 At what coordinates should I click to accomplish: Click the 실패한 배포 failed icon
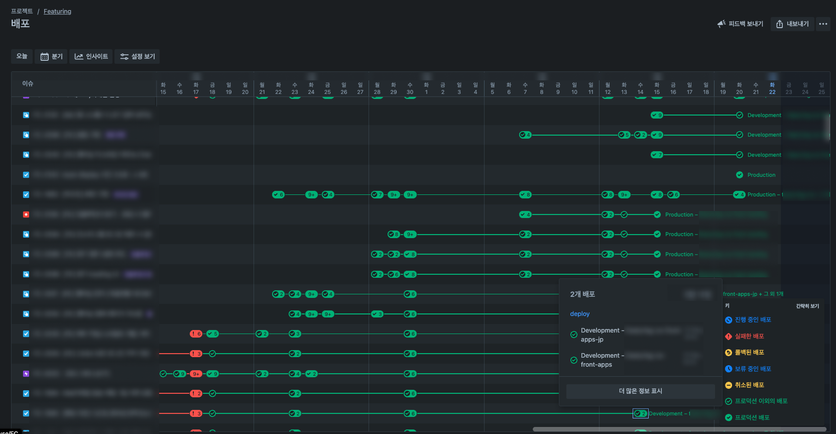pos(729,336)
